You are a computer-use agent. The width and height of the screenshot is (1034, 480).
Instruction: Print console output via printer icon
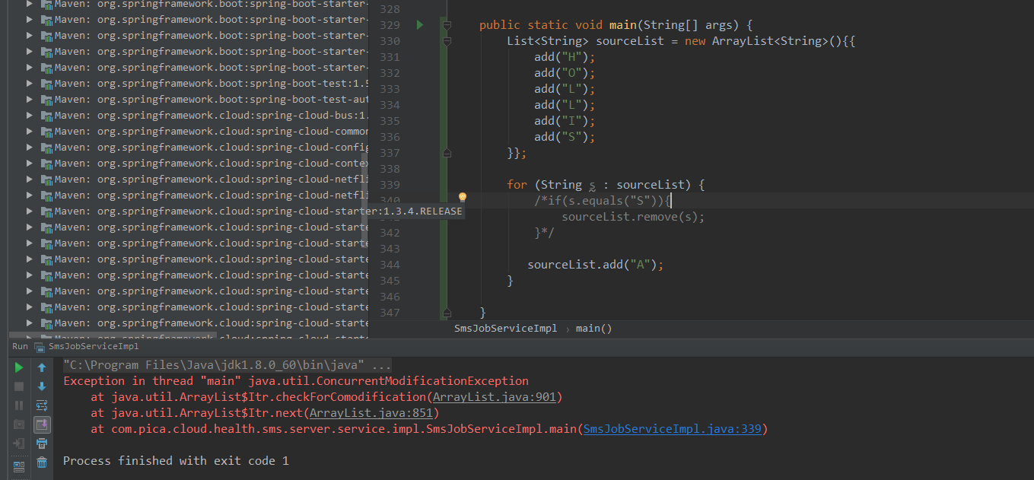pos(42,443)
